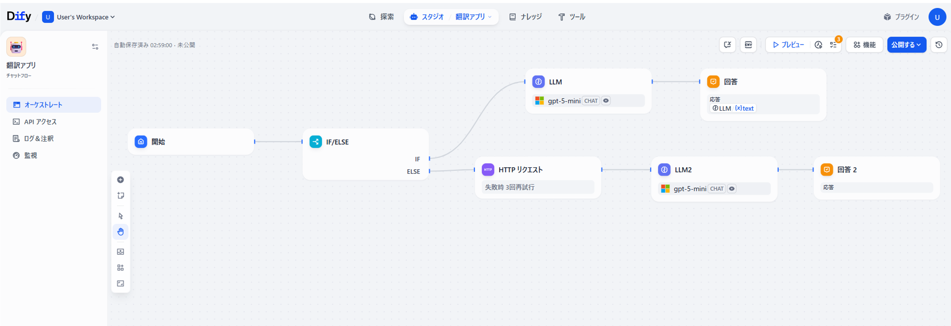This screenshot has height=326, width=951.
Task: Toggle maximize canvas icon in toolbar
Action: pyautogui.click(x=121, y=283)
